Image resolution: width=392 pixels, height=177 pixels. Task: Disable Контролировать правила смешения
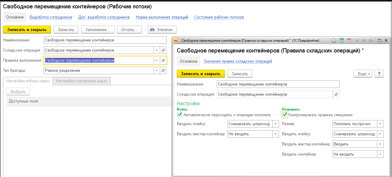click(284, 114)
